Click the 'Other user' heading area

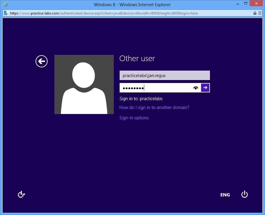click(137, 58)
